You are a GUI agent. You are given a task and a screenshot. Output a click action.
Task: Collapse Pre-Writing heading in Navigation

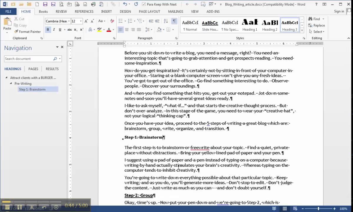click(x=11, y=83)
